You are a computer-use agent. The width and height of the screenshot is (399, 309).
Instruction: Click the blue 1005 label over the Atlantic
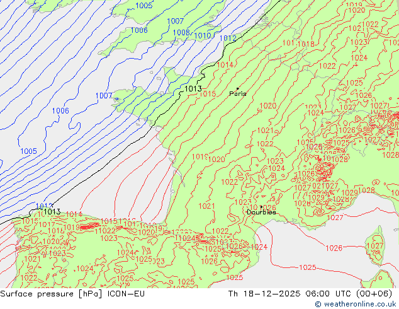coord(28,151)
